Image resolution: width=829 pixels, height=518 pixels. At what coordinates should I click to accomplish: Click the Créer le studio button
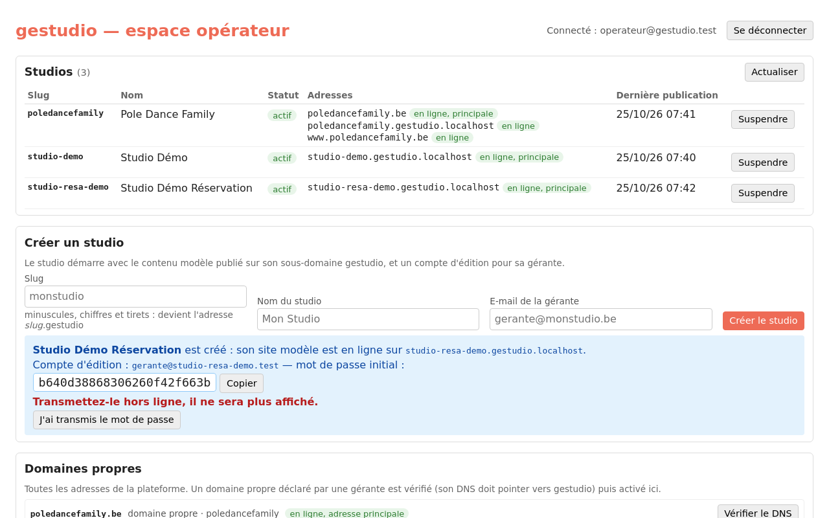click(x=763, y=321)
